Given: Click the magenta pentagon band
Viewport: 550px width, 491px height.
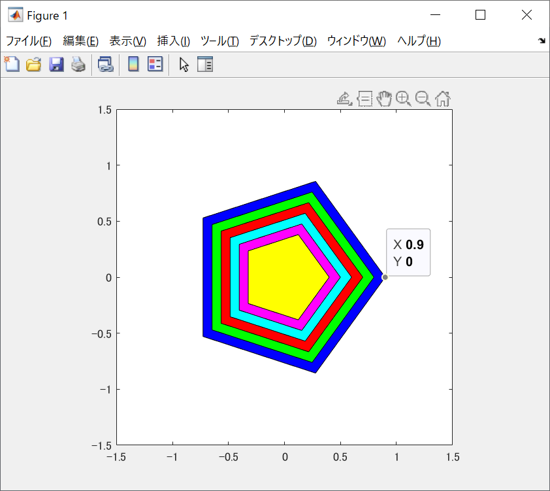Looking at the screenshot, I should point(244,277).
